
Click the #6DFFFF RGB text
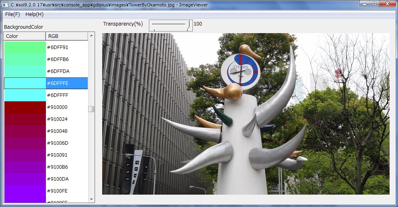57,95
